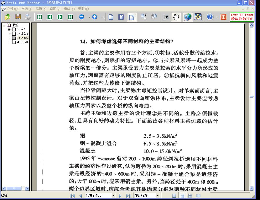Image resolution: width=260 pixels, height=200 pixels.
Task: Select the Text Select tool
Action: [x=166, y=17]
